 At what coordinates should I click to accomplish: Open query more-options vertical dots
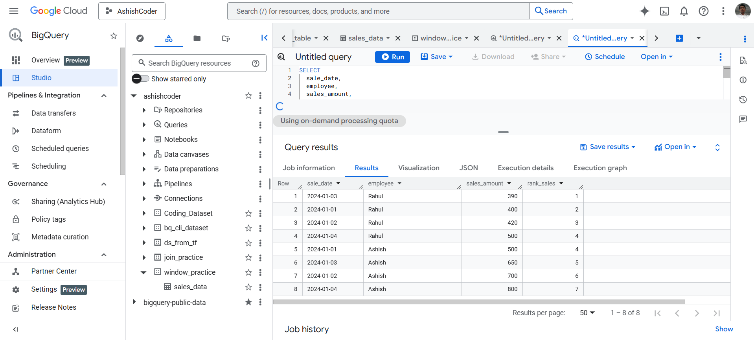click(720, 57)
